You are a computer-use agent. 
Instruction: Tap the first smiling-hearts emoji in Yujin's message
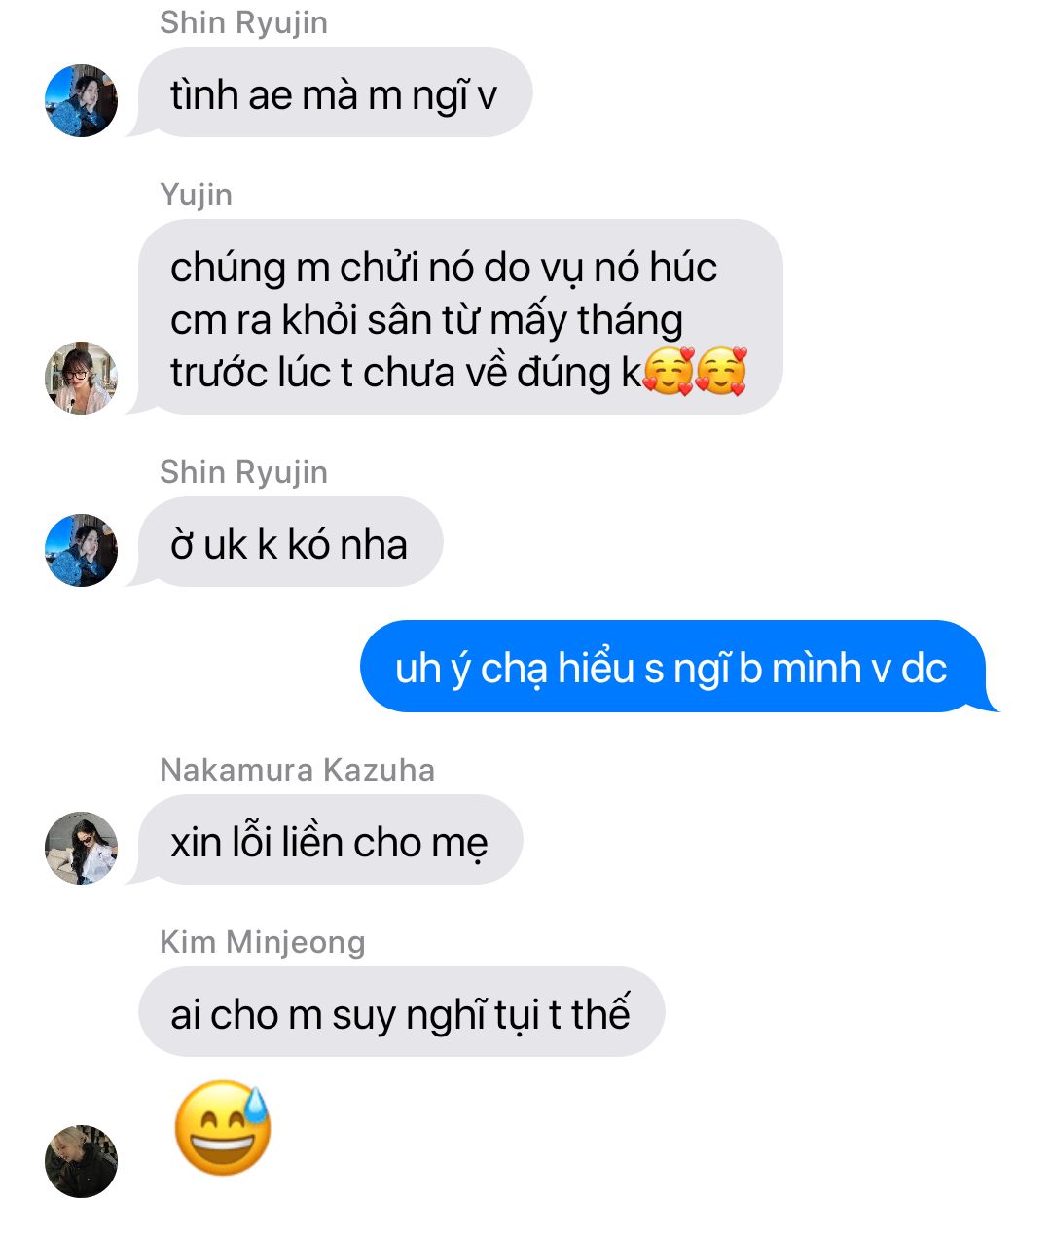pos(669,372)
